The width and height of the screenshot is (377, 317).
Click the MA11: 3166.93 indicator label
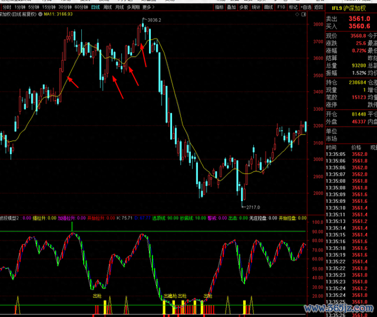58,14
